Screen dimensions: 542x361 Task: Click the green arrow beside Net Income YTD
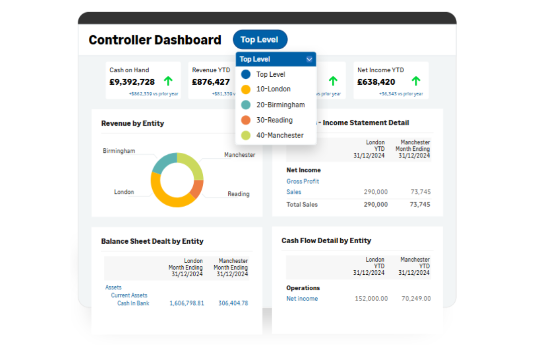(x=416, y=80)
